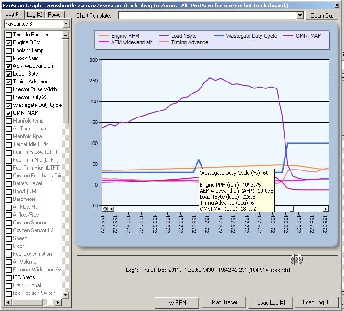
Task: Click the Chart Template combo box field
Action: click(x=207, y=15)
